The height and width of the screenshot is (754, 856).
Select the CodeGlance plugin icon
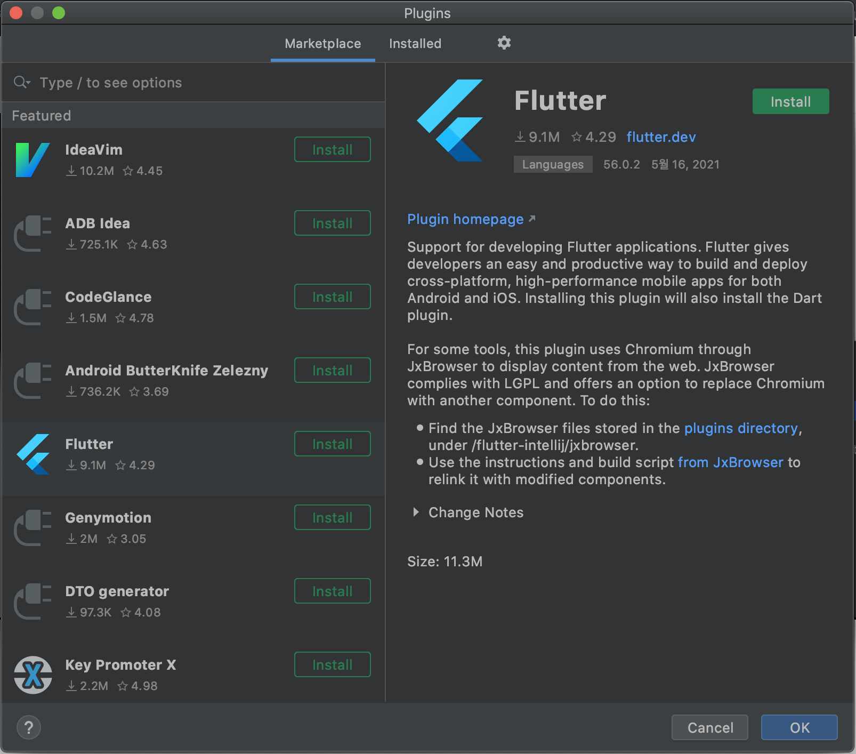coord(33,307)
